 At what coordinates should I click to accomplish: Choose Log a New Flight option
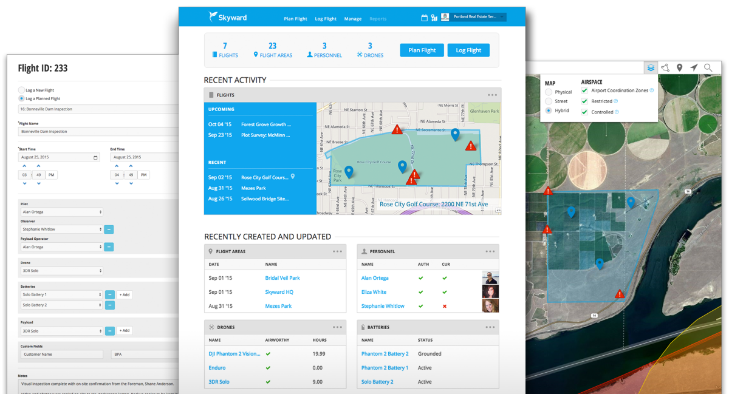[22, 90]
